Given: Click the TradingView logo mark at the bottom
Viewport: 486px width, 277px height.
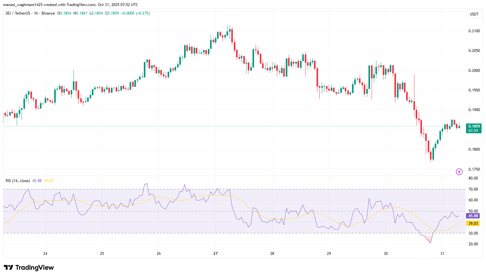Looking at the screenshot, I should click(8, 268).
